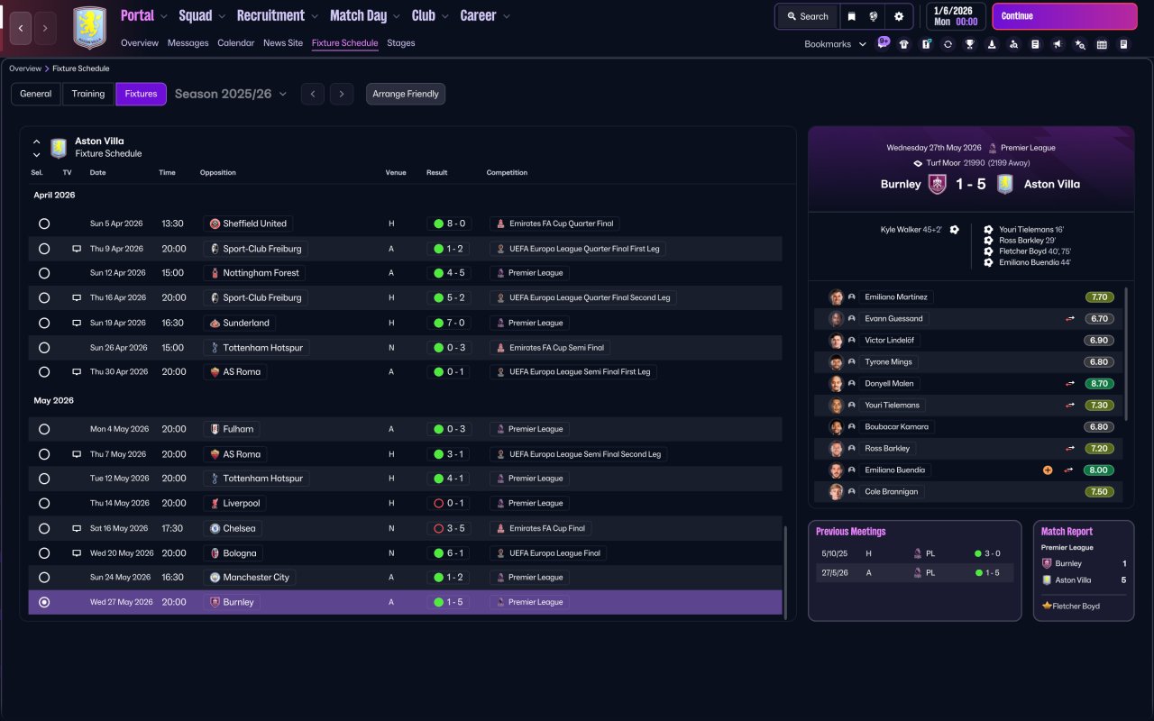Click the Competition column header
Screen dimensions: 1154x721
pyautogui.click(x=507, y=173)
